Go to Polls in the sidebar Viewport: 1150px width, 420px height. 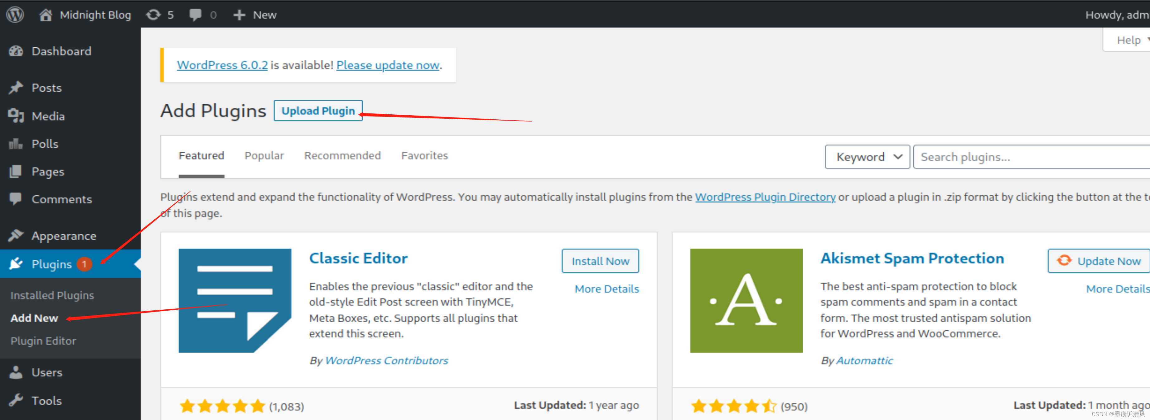pyautogui.click(x=45, y=144)
